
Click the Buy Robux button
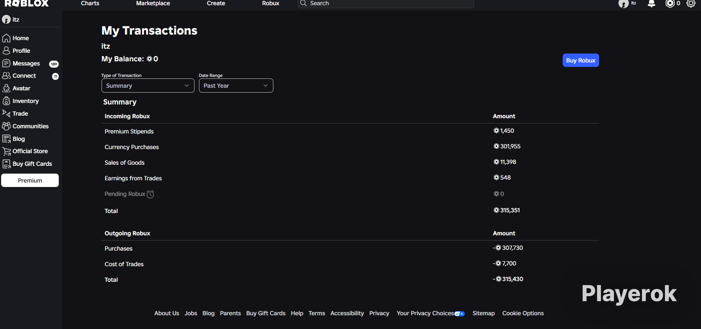point(581,60)
